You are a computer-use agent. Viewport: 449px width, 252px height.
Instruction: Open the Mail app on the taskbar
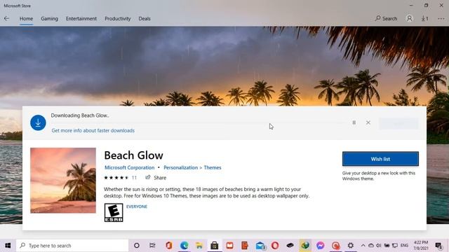260,246
